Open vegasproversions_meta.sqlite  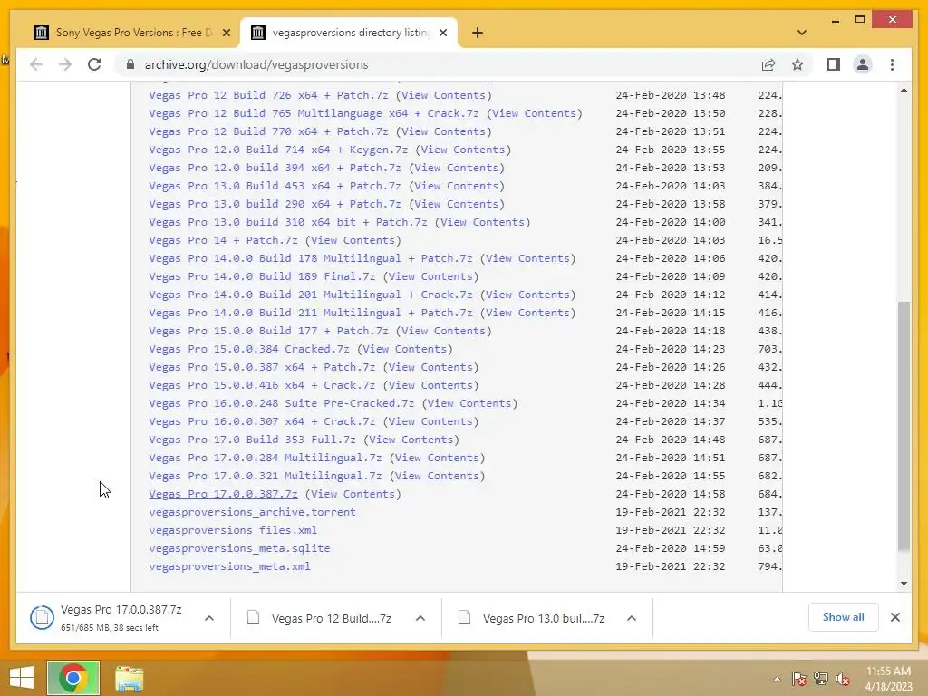[239, 548]
